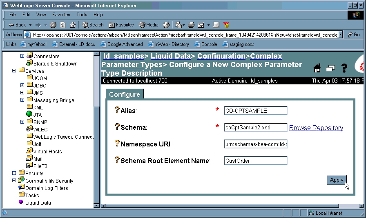Click the Forward arrow toolbar button

coord(38,25)
